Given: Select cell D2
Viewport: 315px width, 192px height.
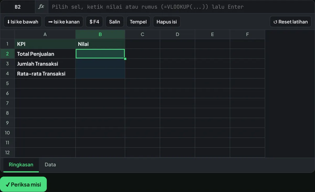Looking at the screenshot, I should click(x=177, y=54).
